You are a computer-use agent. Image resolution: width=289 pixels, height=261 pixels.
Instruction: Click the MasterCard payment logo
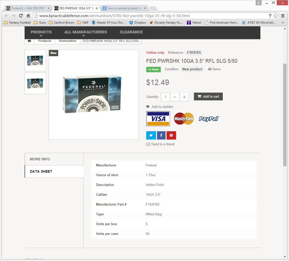pos(184,119)
